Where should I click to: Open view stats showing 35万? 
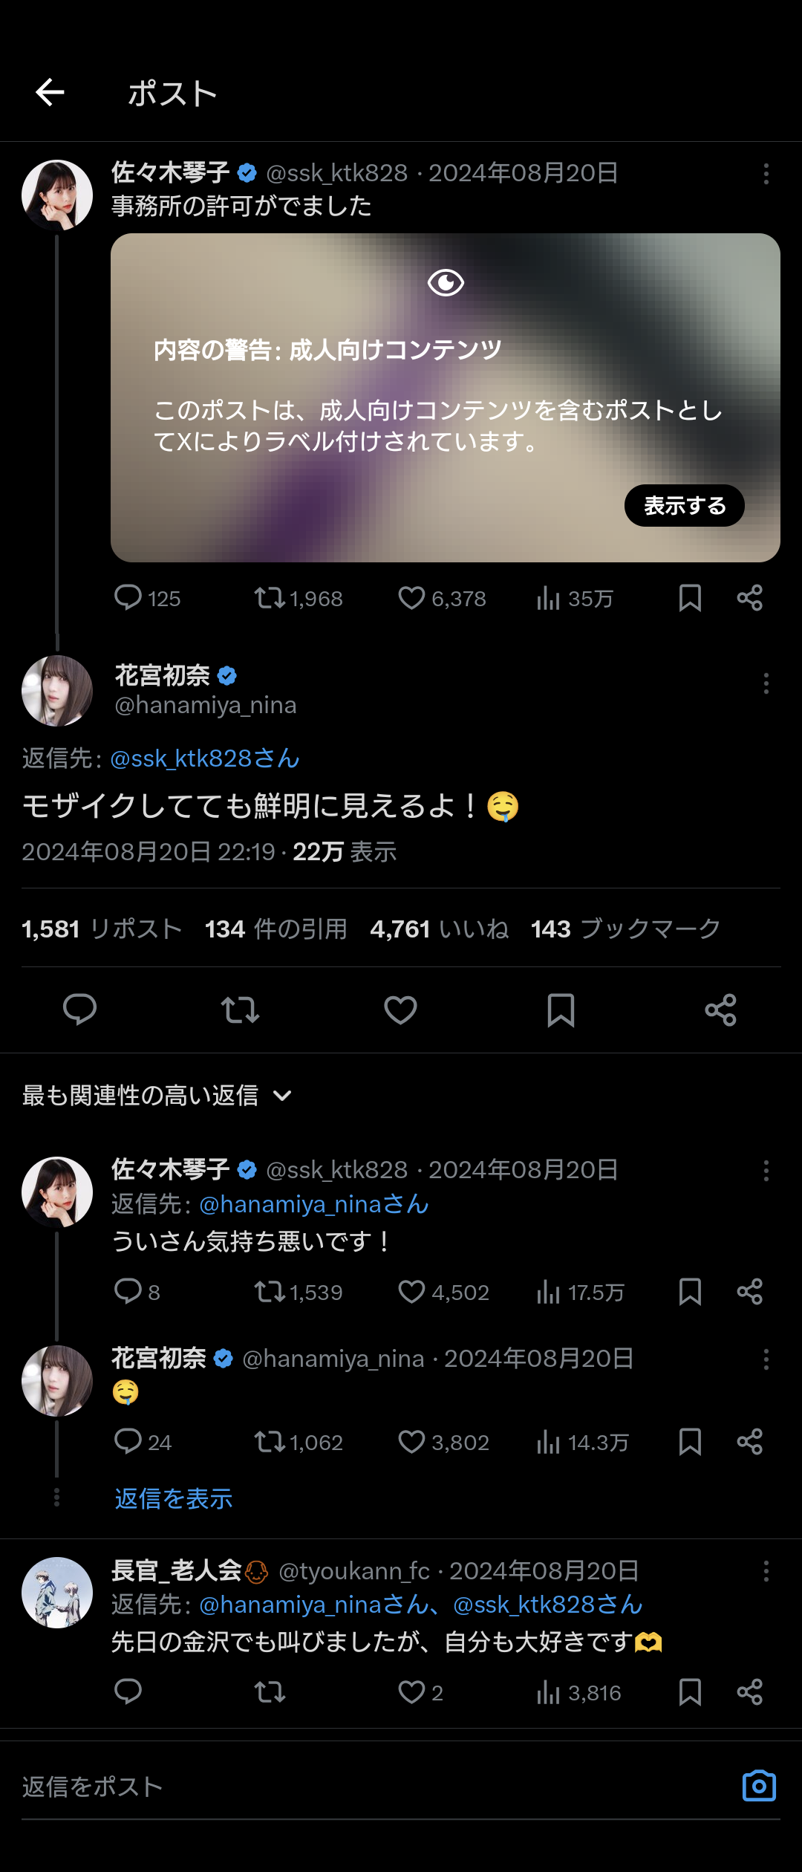(x=575, y=598)
